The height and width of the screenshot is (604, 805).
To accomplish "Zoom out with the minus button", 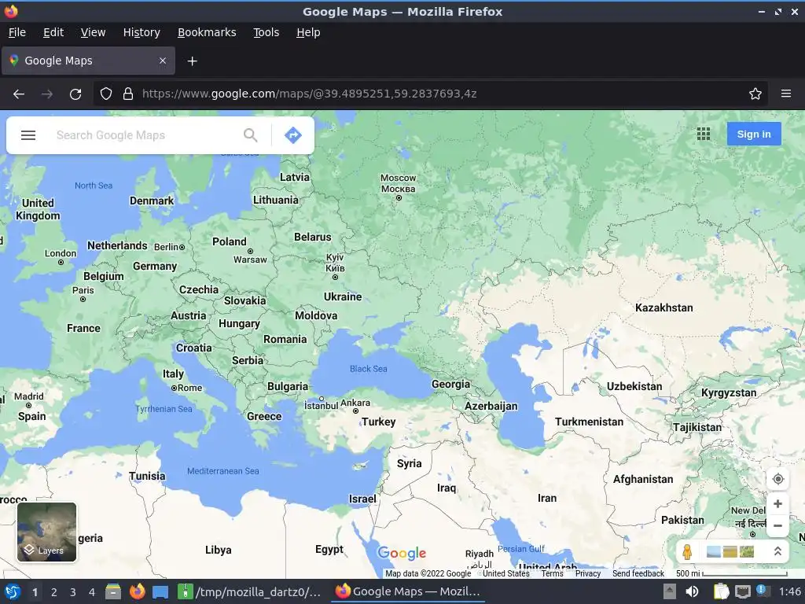I will click(777, 525).
